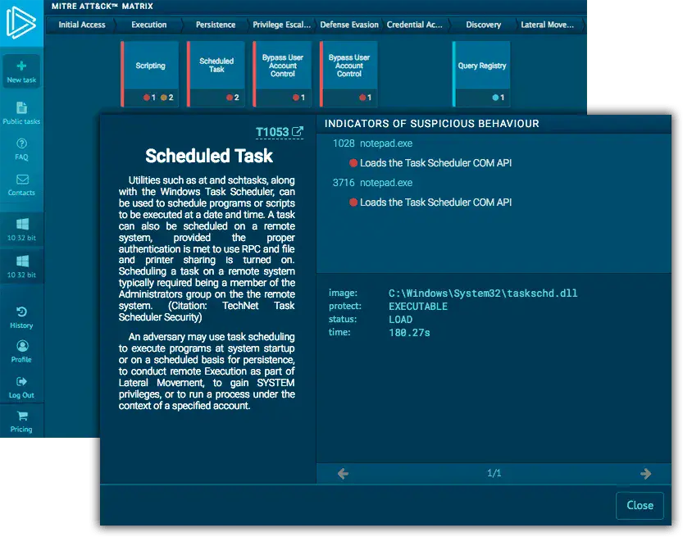Click the LOAD status value
Image resolution: width=683 pixels, height=537 pixels.
pos(400,319)
